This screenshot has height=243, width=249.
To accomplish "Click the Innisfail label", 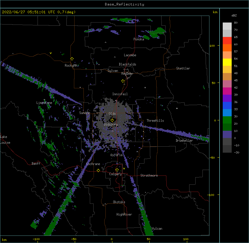I will pos(120,94).
